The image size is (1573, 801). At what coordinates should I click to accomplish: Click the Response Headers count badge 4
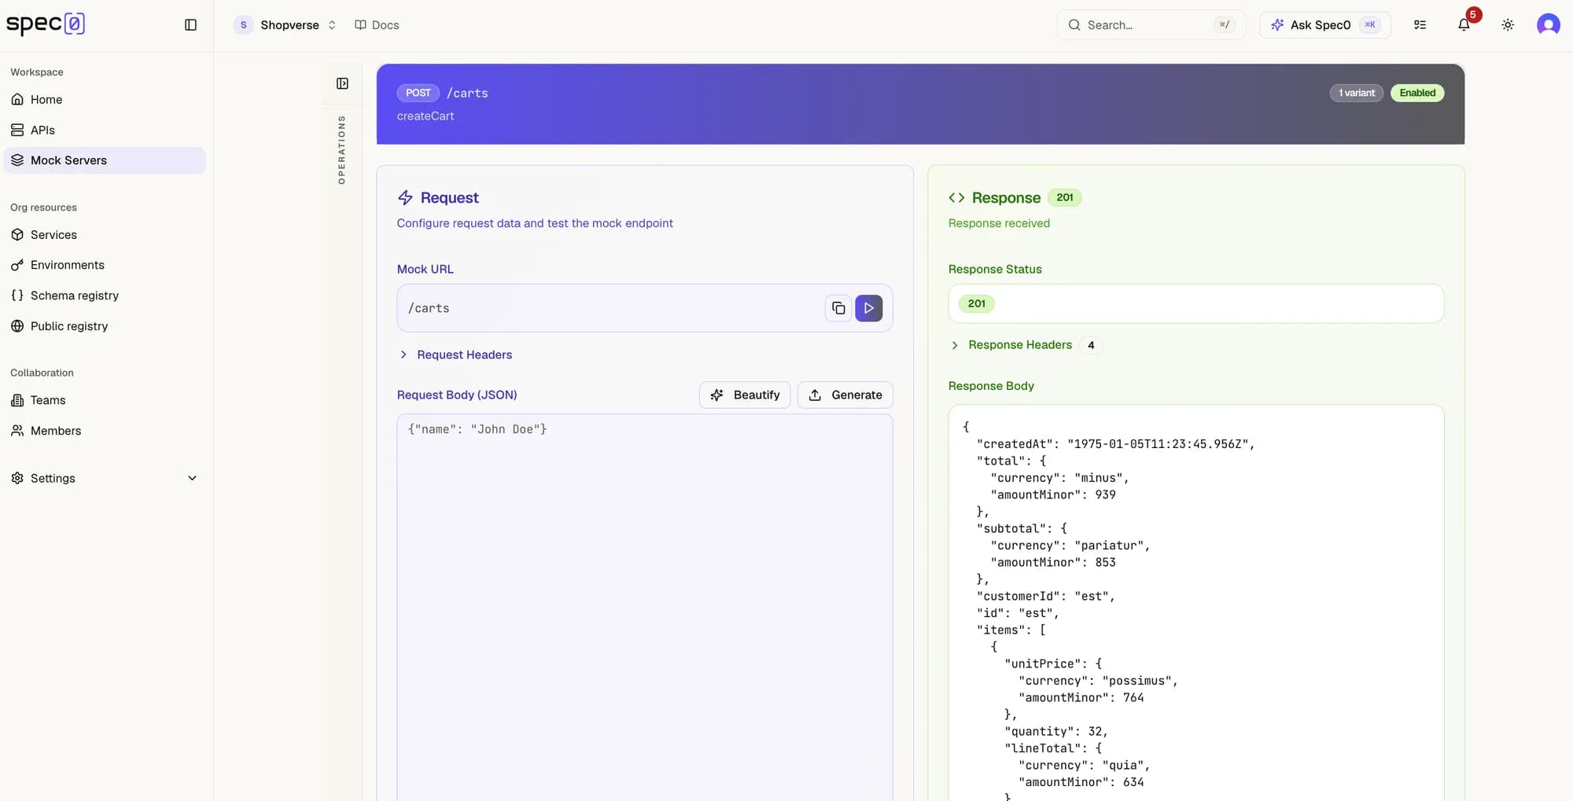(x=1091, y=345)
